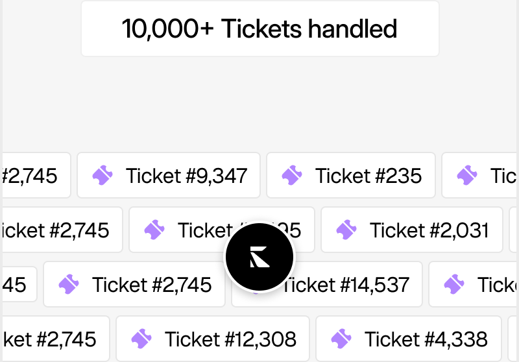Click the ticket icon next to Ticket #12,308
Screen dimensions: 519x362
141,339
